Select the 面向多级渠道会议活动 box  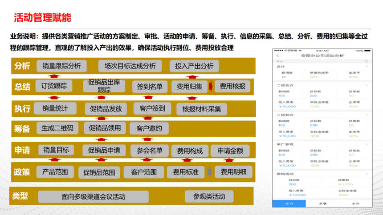point(93,196)
